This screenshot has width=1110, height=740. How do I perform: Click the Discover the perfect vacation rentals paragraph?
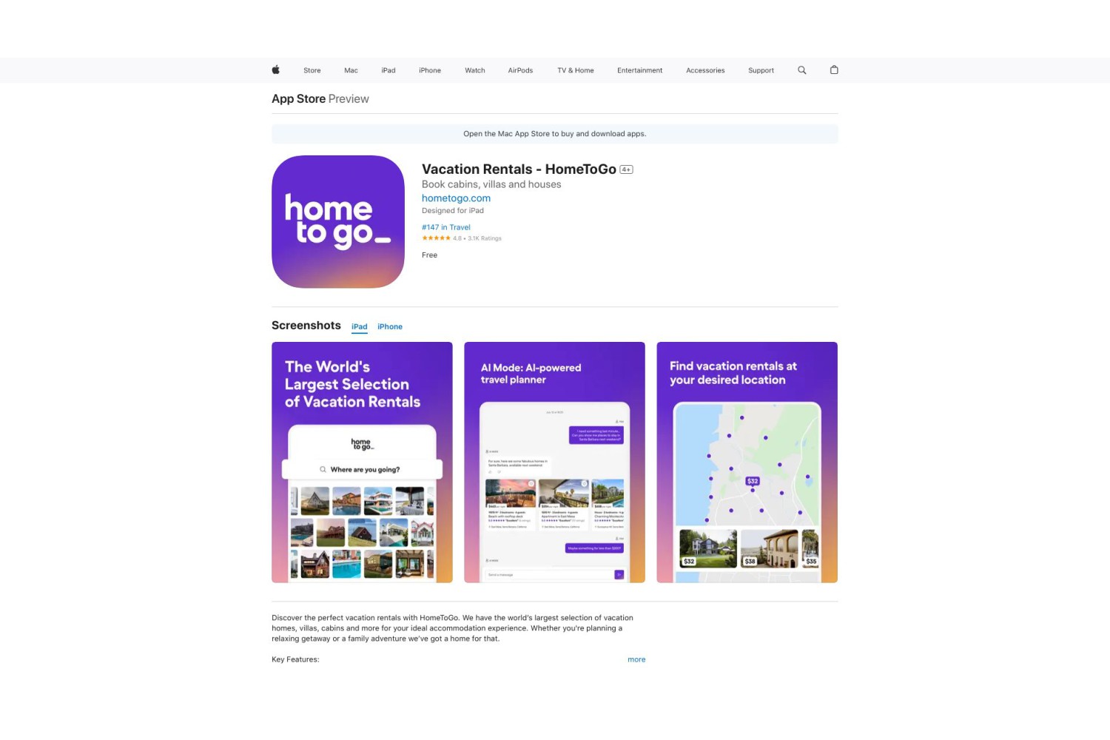(x=452, y=628)
